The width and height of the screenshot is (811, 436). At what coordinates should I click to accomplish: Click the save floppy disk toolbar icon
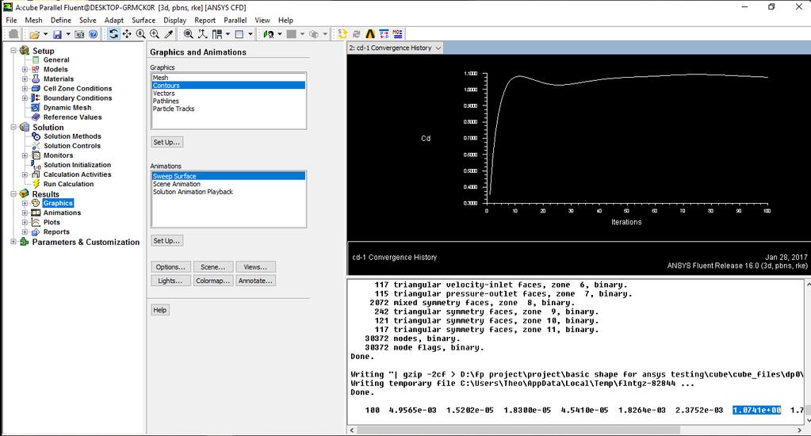pyautogui.click(x=57, y=34)
